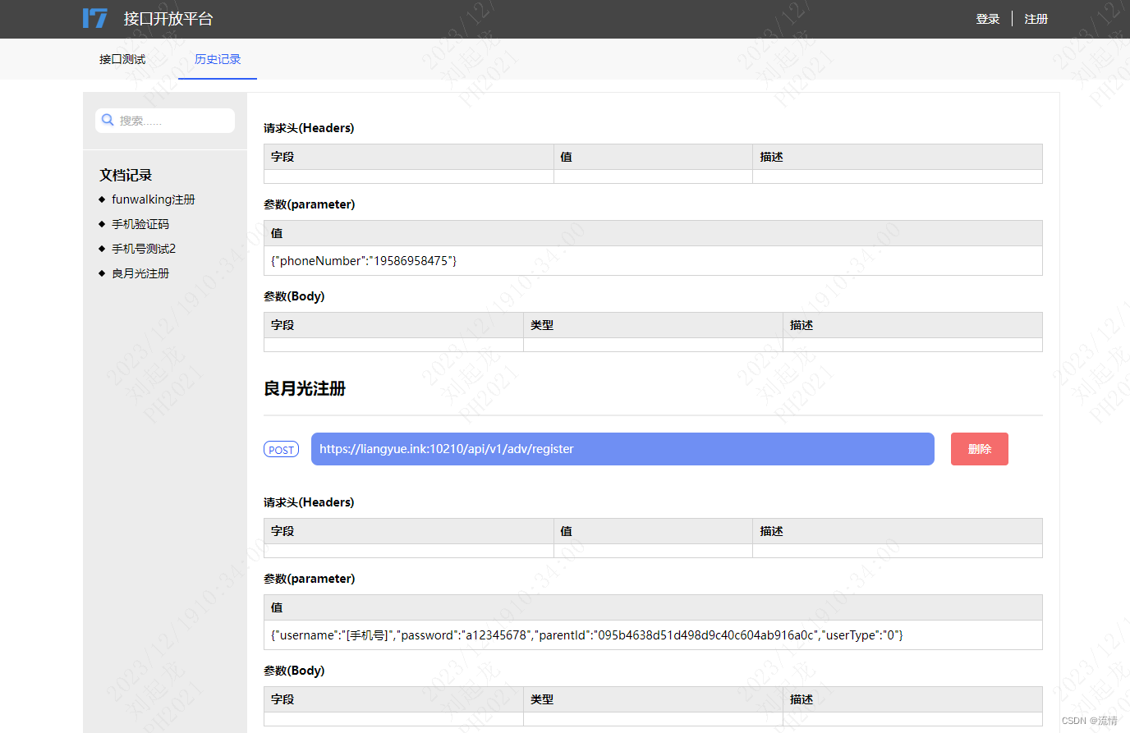Click the 注册 link

1036,18
